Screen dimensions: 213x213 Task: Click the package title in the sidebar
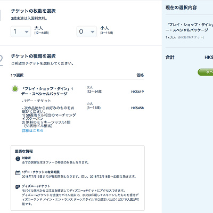189,27
